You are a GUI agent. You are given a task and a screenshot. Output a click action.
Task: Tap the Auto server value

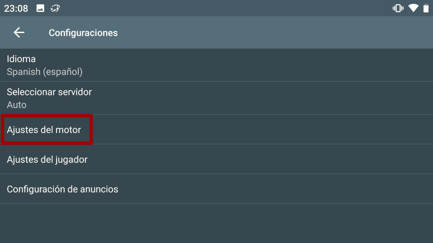tap(17, 105)
